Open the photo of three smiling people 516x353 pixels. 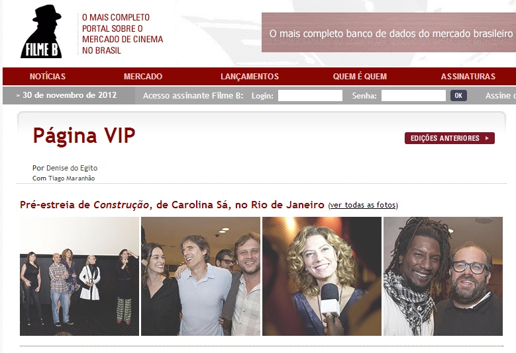(201, 276)
